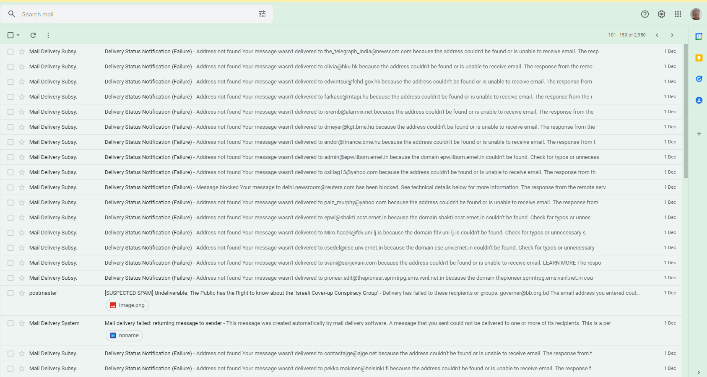The image size is (707, 377).
Task: Select the dmeyer@kgt.bme.hu email checkbox
Action: coord(10,127)
